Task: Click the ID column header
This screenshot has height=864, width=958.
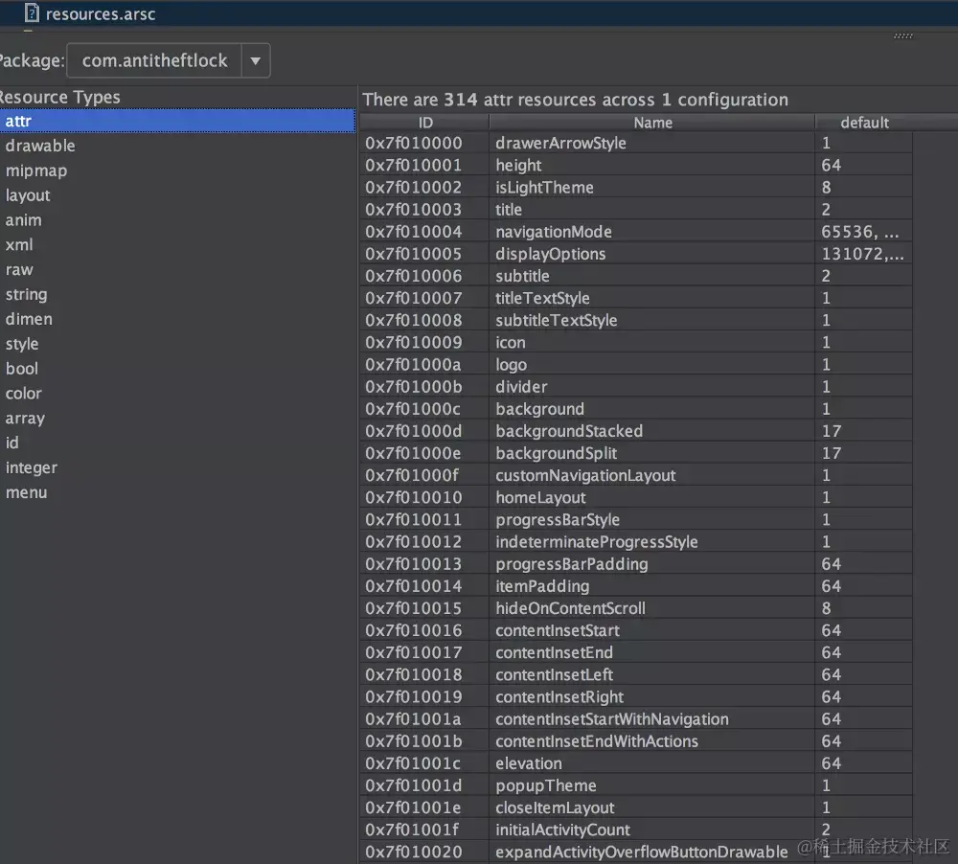Action: 425,123
